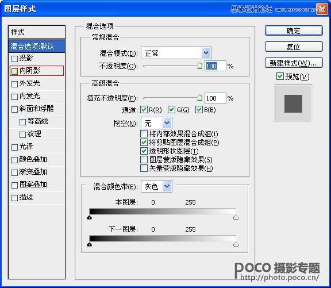Tick the 内阴影 inner shadow checkbox
Image resolution: width=331 pixels, height=288 pixels.
click(x=14, y=71)
